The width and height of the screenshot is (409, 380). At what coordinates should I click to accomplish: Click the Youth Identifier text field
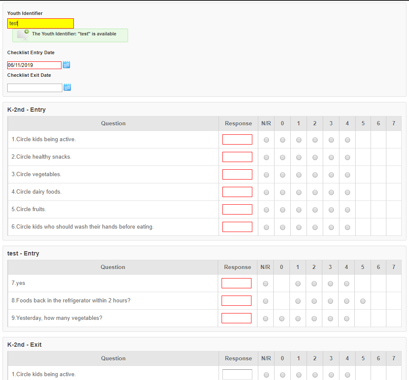coord(41,23)
